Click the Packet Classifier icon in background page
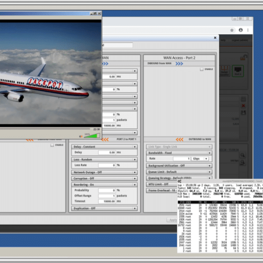This screenshot has height=263, width=263. pyautogui.click(x=224, y=71)
